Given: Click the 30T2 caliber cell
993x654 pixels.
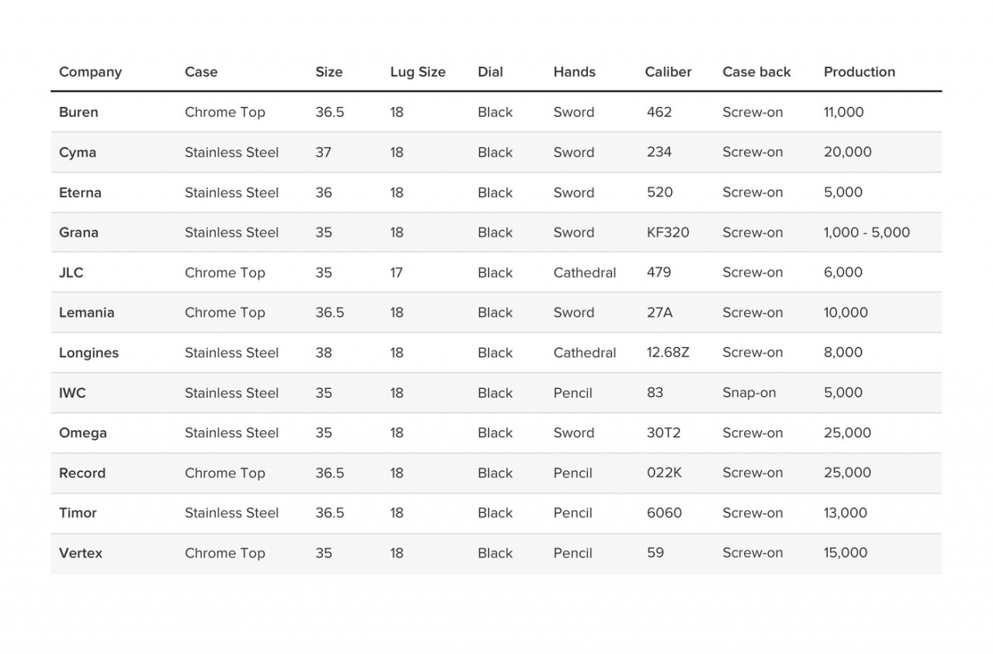Looking at the screenshot, I should click(x=663, y=433).
